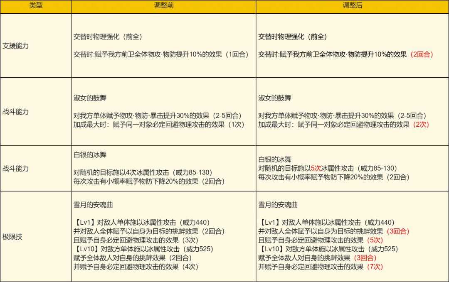
Task: Select the 战斗能力 cell beside 淑女的鼓舞
Action: point(36,112)
